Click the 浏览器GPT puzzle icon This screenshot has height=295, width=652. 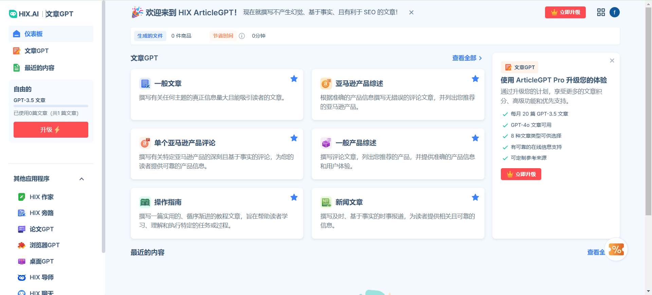[21, 245]
